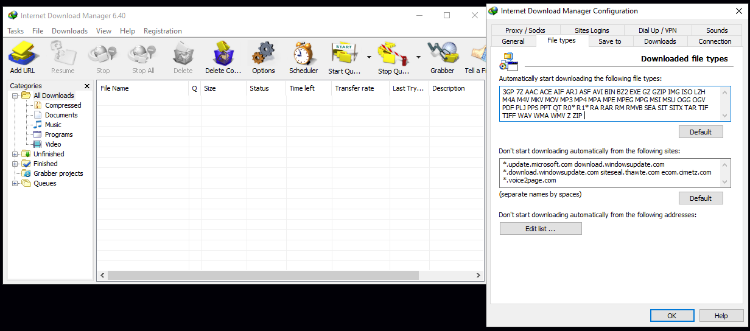Expand the Finished tree node
This screenshot has width=750, height=331.
15,164
